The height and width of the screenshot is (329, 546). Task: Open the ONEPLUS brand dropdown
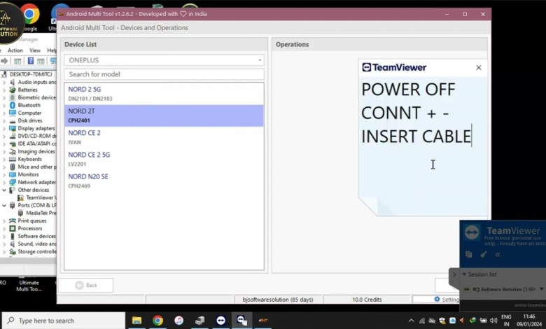(x=164, y=60)
